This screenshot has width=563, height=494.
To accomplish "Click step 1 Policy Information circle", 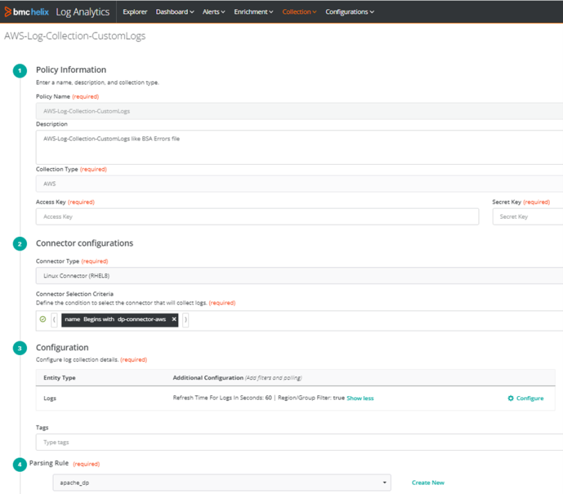I will (x=20, y=70).
